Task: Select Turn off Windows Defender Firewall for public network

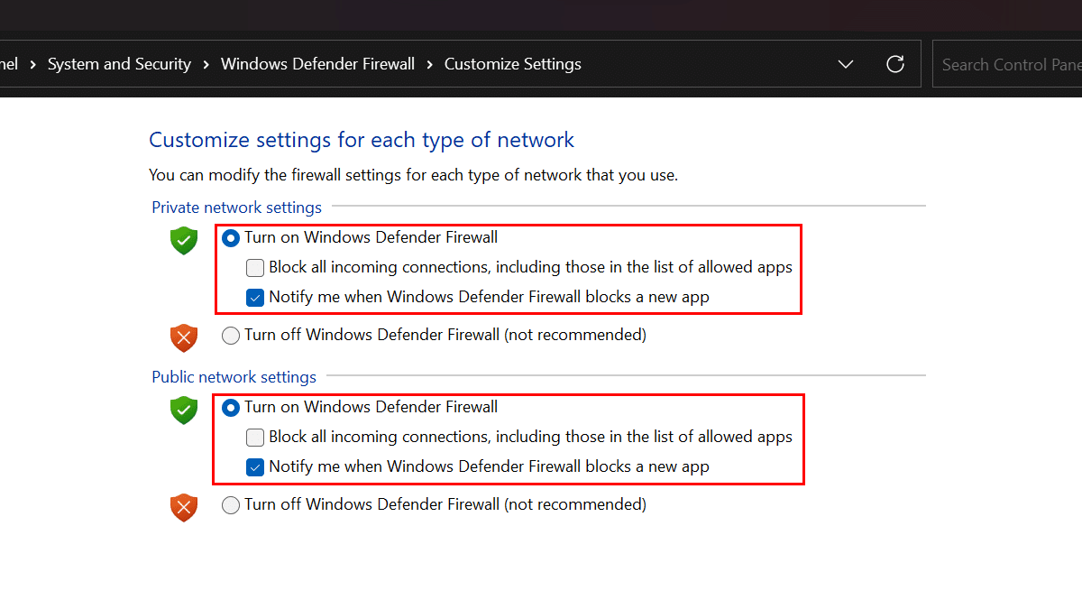Action: [x=231, y=505]
